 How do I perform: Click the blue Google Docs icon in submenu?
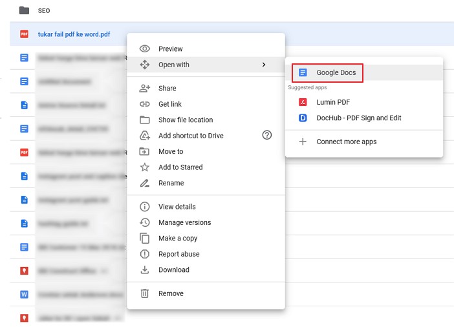303,72
